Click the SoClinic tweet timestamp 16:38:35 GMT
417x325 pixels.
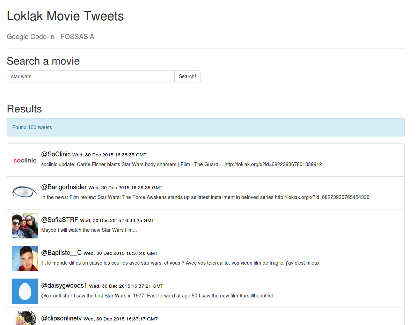[x=109, y=155]
